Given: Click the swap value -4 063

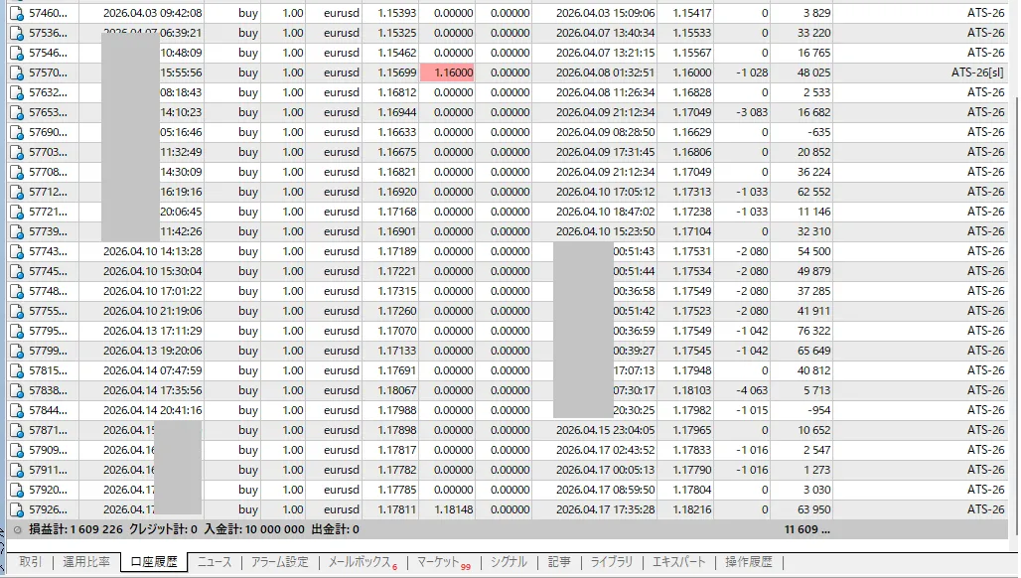Looking at the screenshot, I should [752, 390].
